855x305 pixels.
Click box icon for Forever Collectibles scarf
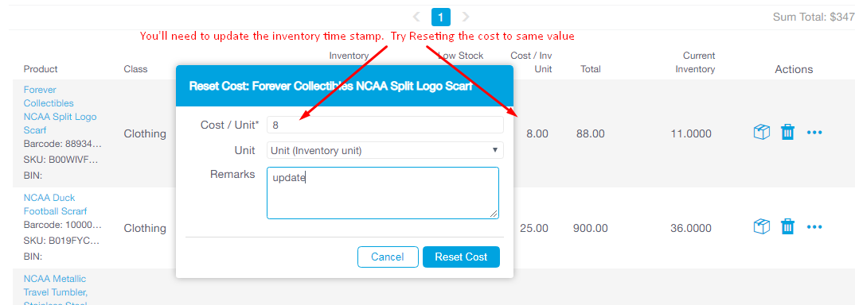pos(761,132)
